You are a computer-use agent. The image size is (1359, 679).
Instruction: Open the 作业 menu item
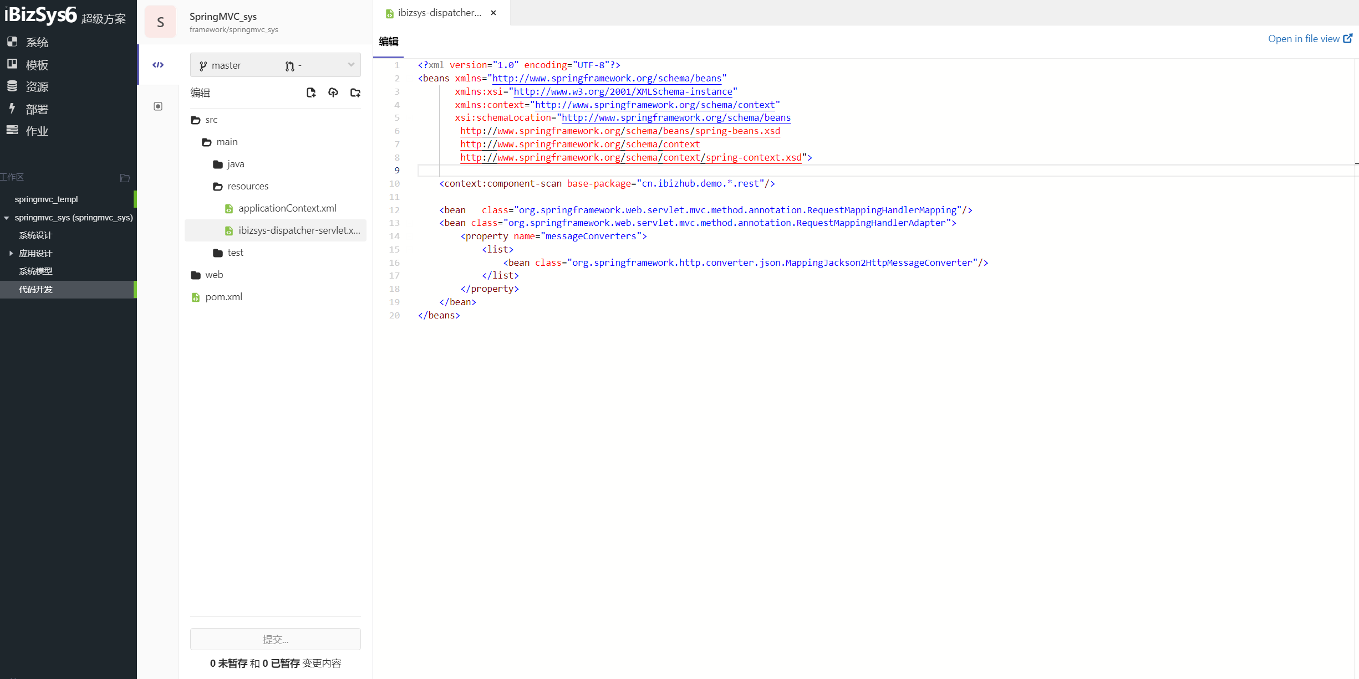click(x=37, y=131)
